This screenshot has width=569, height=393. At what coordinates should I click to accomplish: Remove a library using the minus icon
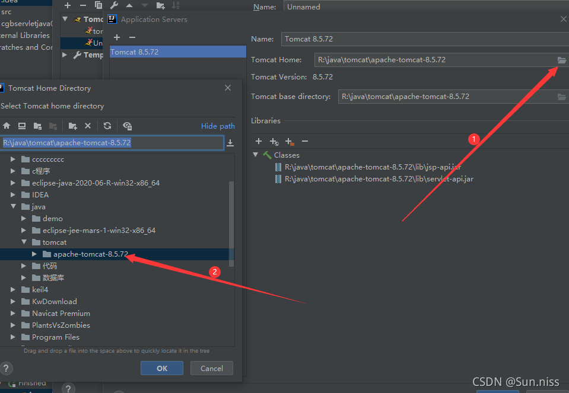click(x=305, y=141)
